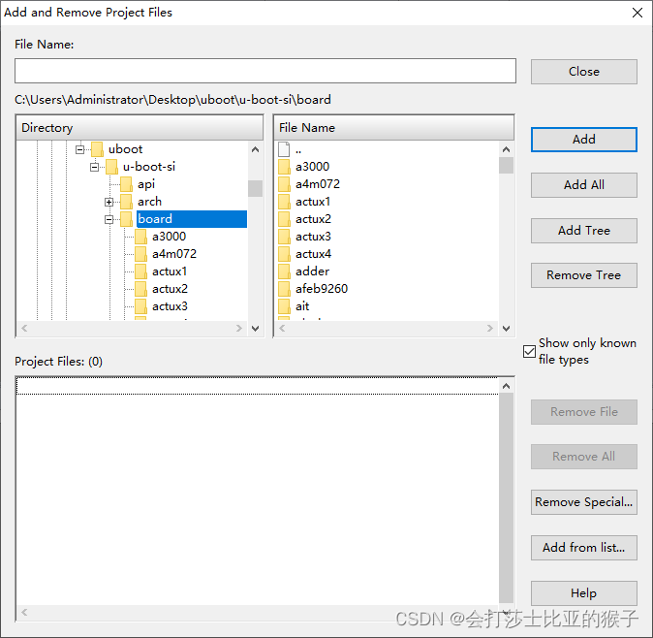Viewport: 653px width, 638px height.
Task: Click File Name pane scroll up arrow
Action: coord(506,149)
